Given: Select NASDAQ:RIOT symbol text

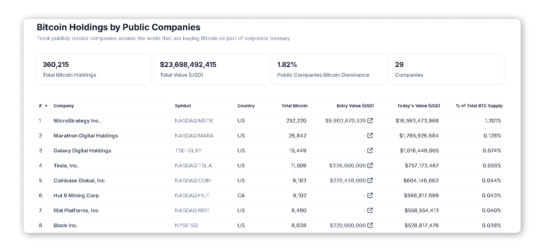Looking at the screenshot, I should (x=192, y=210).
